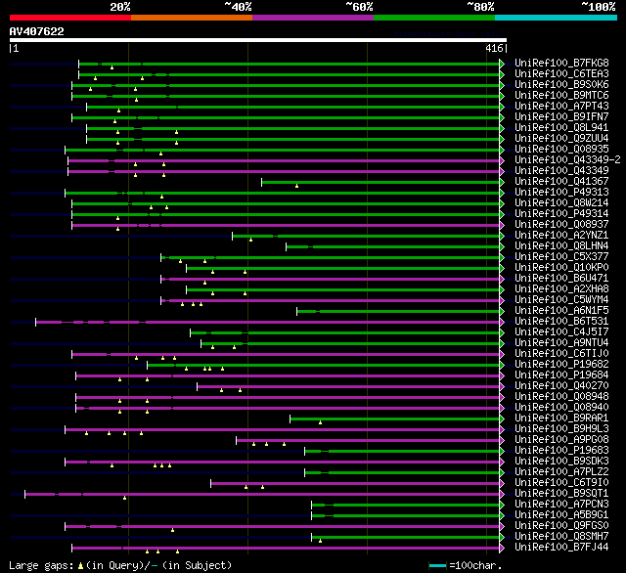Select the UniRef100_B9SQT1 label

(561, 494)
